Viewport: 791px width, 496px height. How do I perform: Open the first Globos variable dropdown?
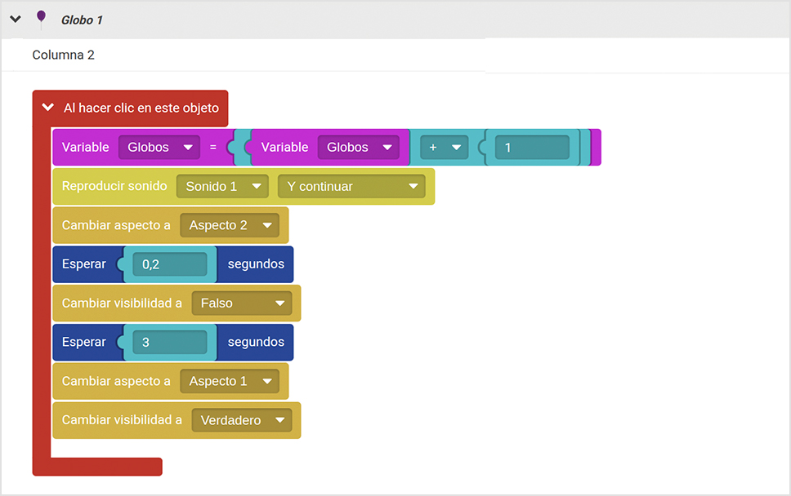coord(159,147)
